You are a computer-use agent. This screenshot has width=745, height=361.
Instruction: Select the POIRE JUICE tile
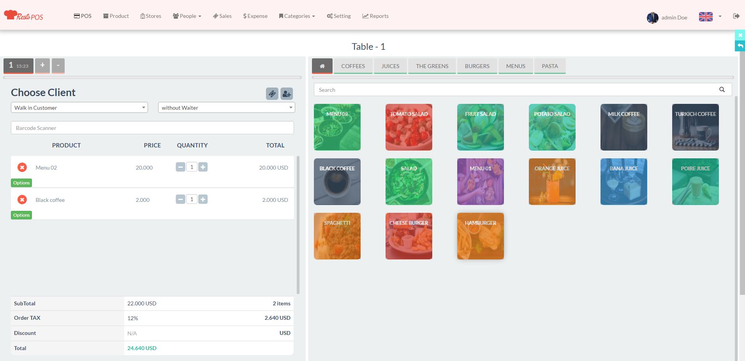[696, 182]
